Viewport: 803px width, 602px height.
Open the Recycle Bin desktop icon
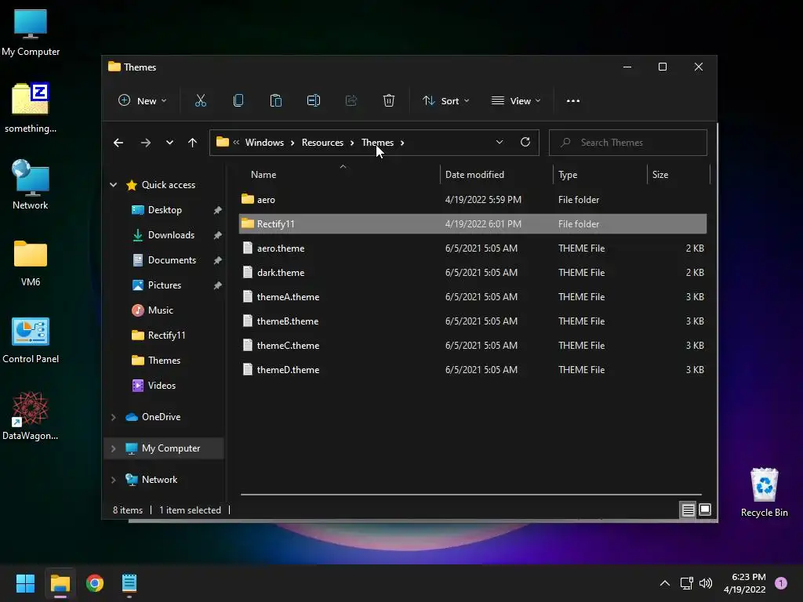coord(764,492)
